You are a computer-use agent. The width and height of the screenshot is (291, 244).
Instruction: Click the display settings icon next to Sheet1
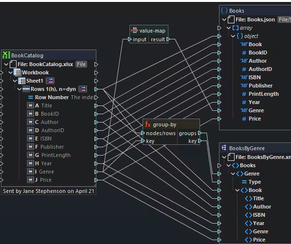50,81
